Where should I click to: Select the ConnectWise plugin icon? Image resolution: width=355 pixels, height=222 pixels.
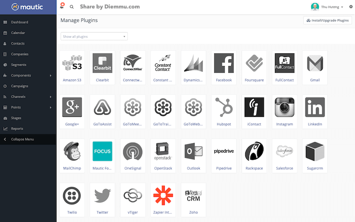point(133,63)
